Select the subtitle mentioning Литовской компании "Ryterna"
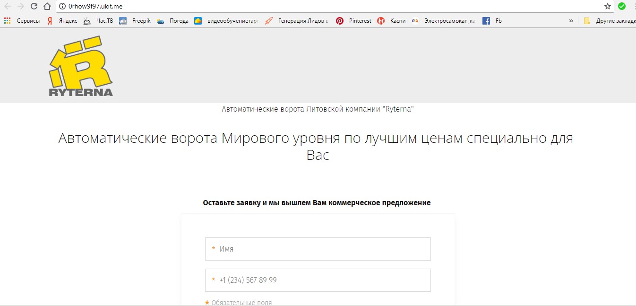Image resolution: width=636 pixels, height=306 pixels. (x=318, y=109)
